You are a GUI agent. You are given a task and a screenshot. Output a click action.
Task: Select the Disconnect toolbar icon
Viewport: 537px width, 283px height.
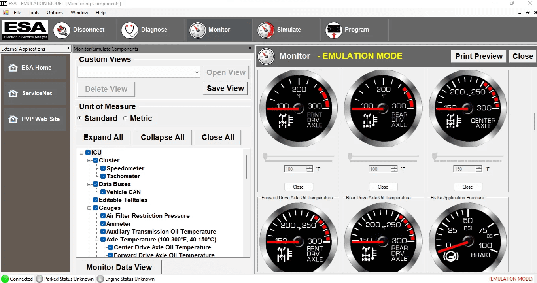pyautogui.click(x=83, y=30)
